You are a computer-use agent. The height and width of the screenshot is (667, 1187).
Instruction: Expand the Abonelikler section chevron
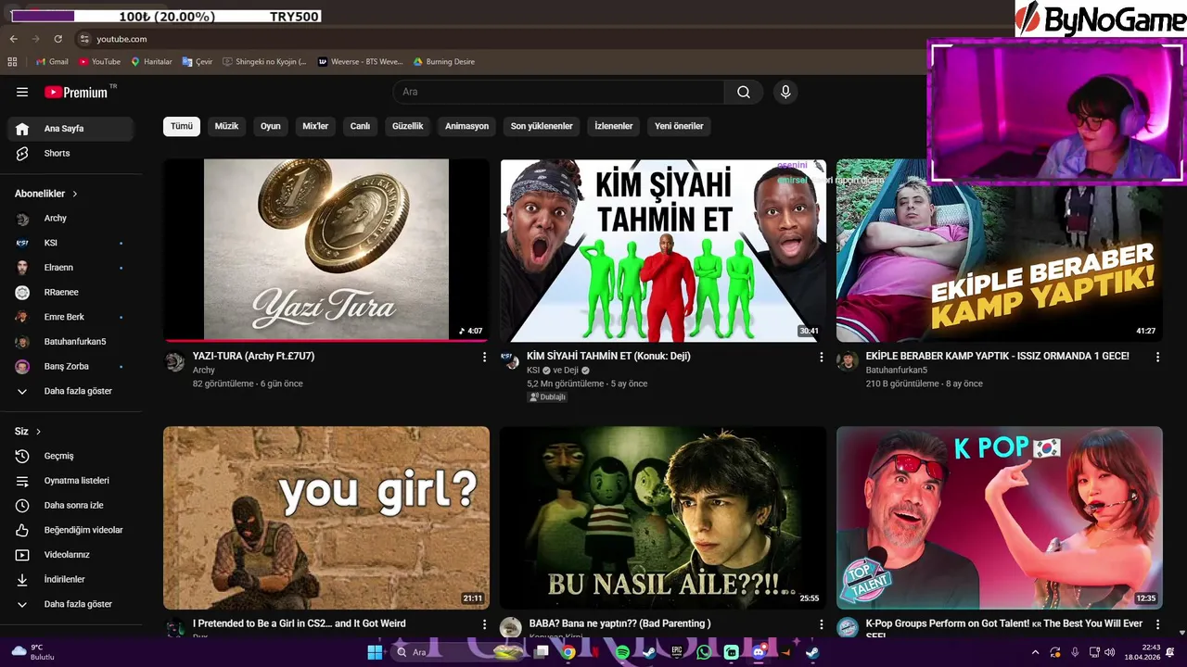(x=75, y=194)
